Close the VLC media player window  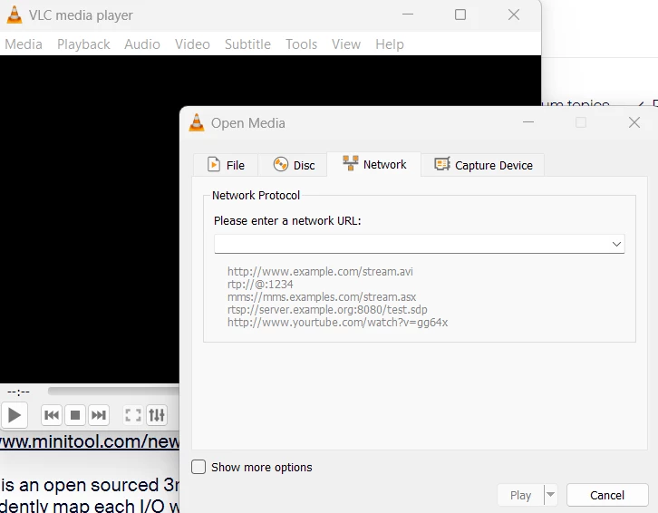(514, 15)
